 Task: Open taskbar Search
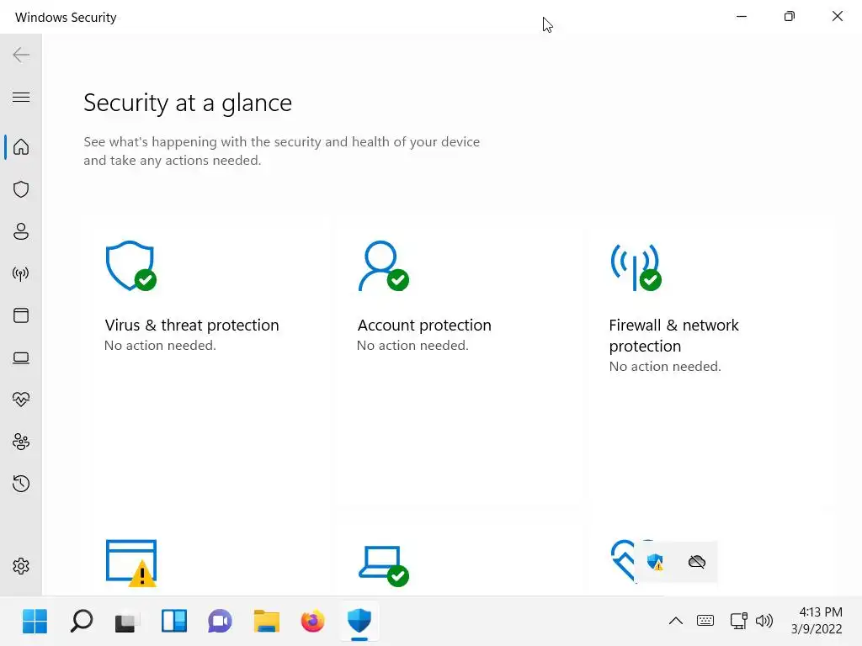tap(82, 622)
